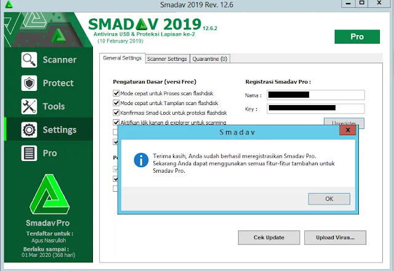
Task: Switch to the General Settings tab
Action: coord(123,58)
